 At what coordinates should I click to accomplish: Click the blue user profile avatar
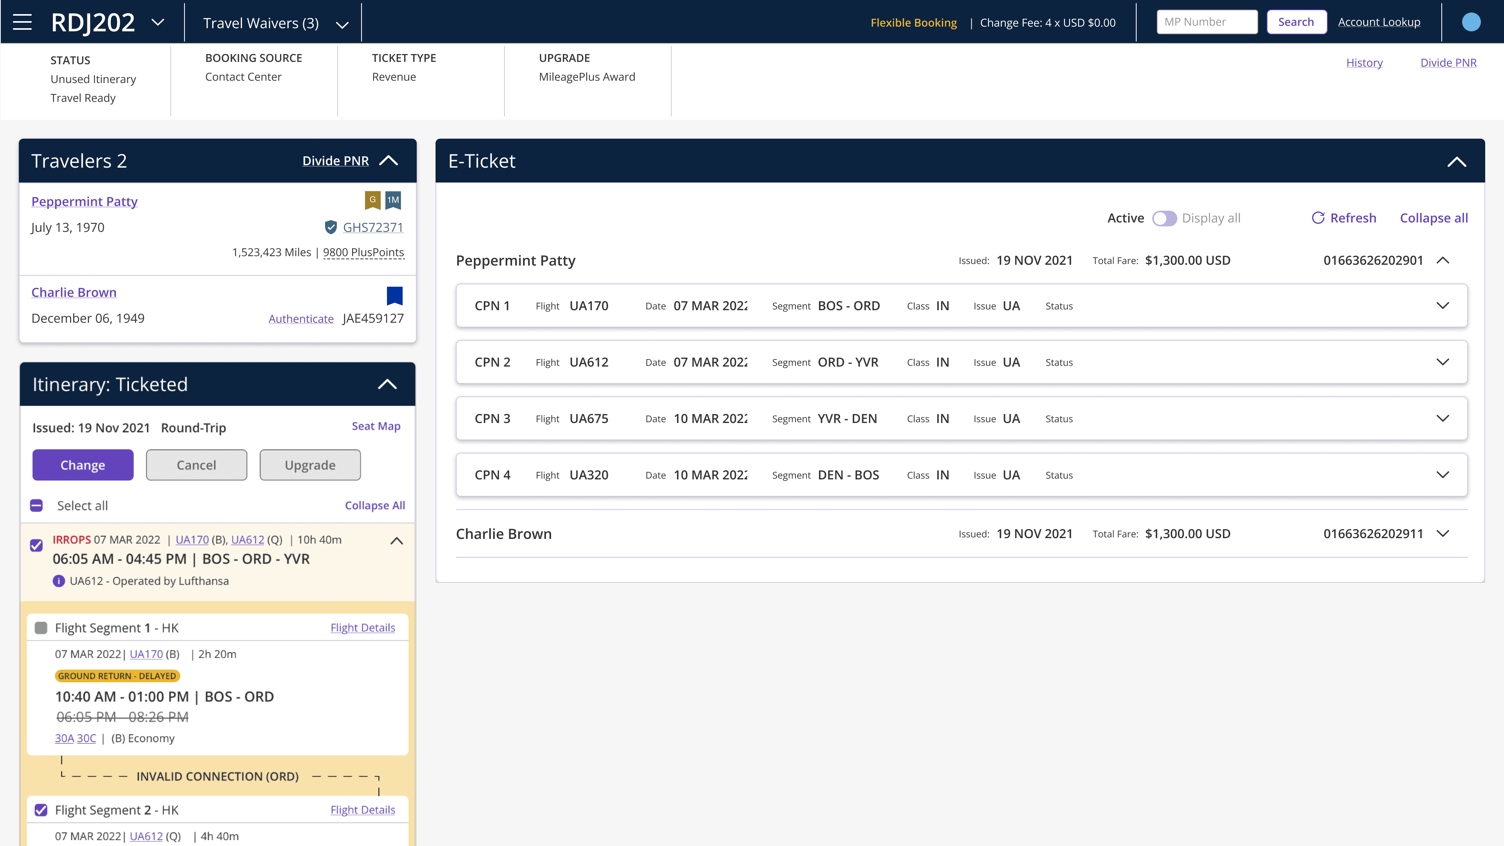click(x=1471, y=22)
